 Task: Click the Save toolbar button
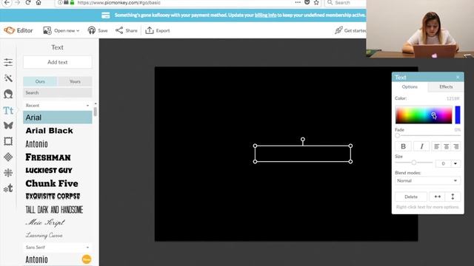(98, 30)
